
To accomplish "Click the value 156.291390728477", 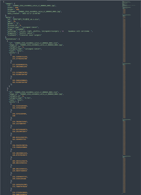I will [20, 131].
